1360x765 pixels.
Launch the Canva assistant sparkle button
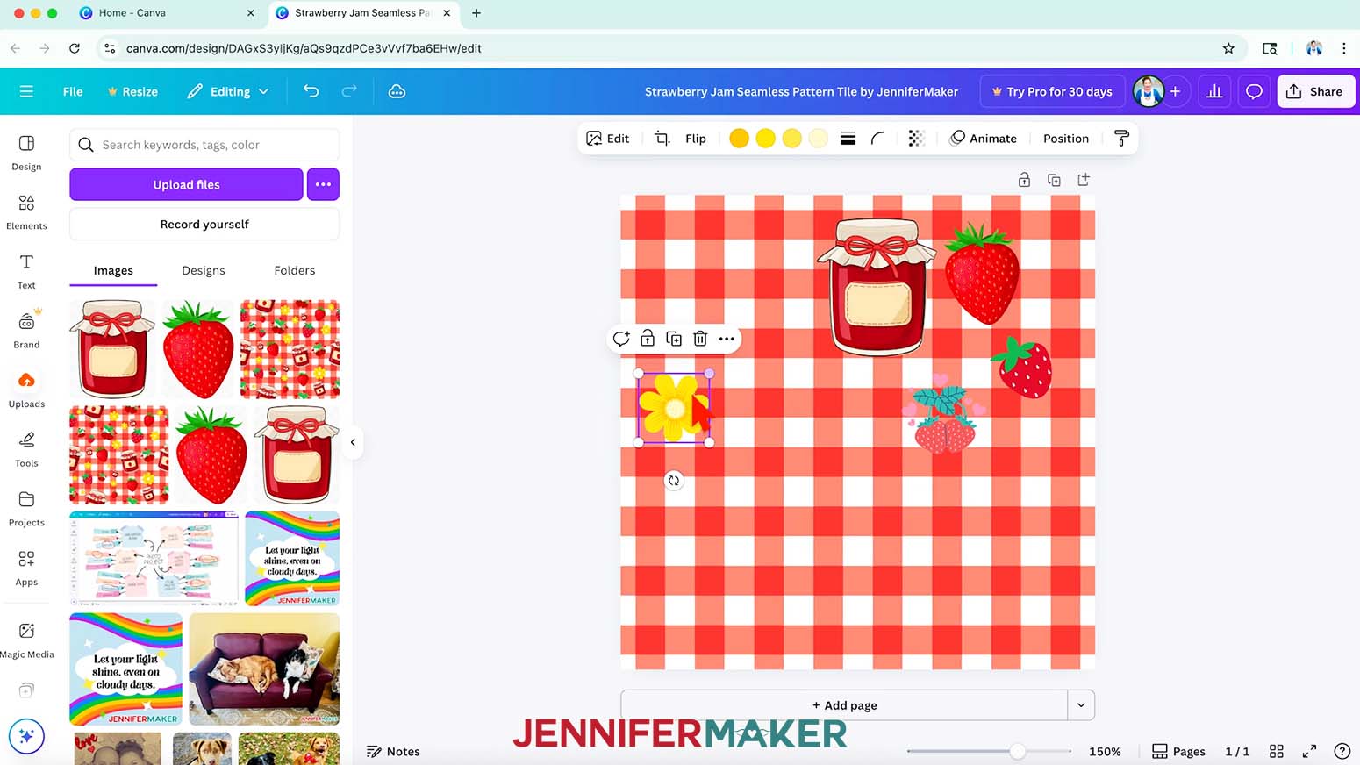click(x=26, y=736)
